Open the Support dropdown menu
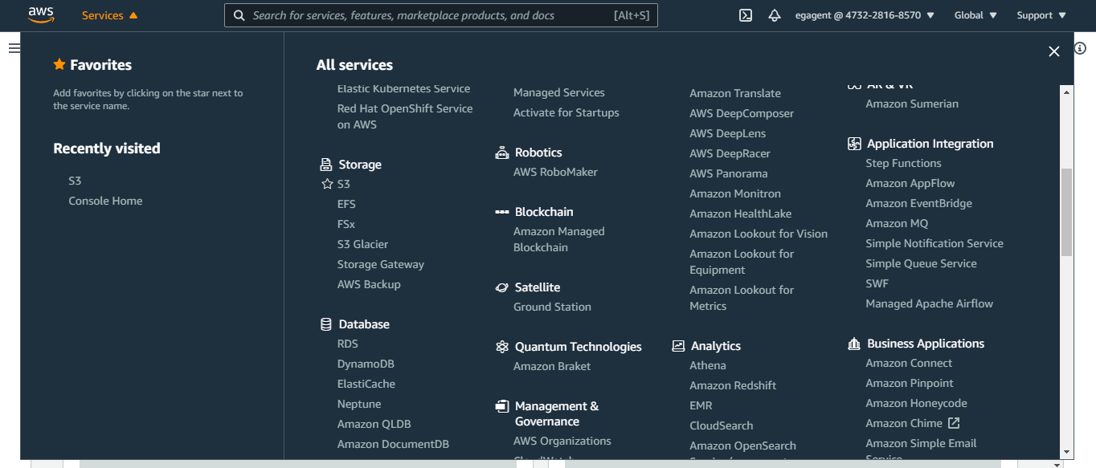Viewport: 1096px width, 468px height. point(1041,15)
